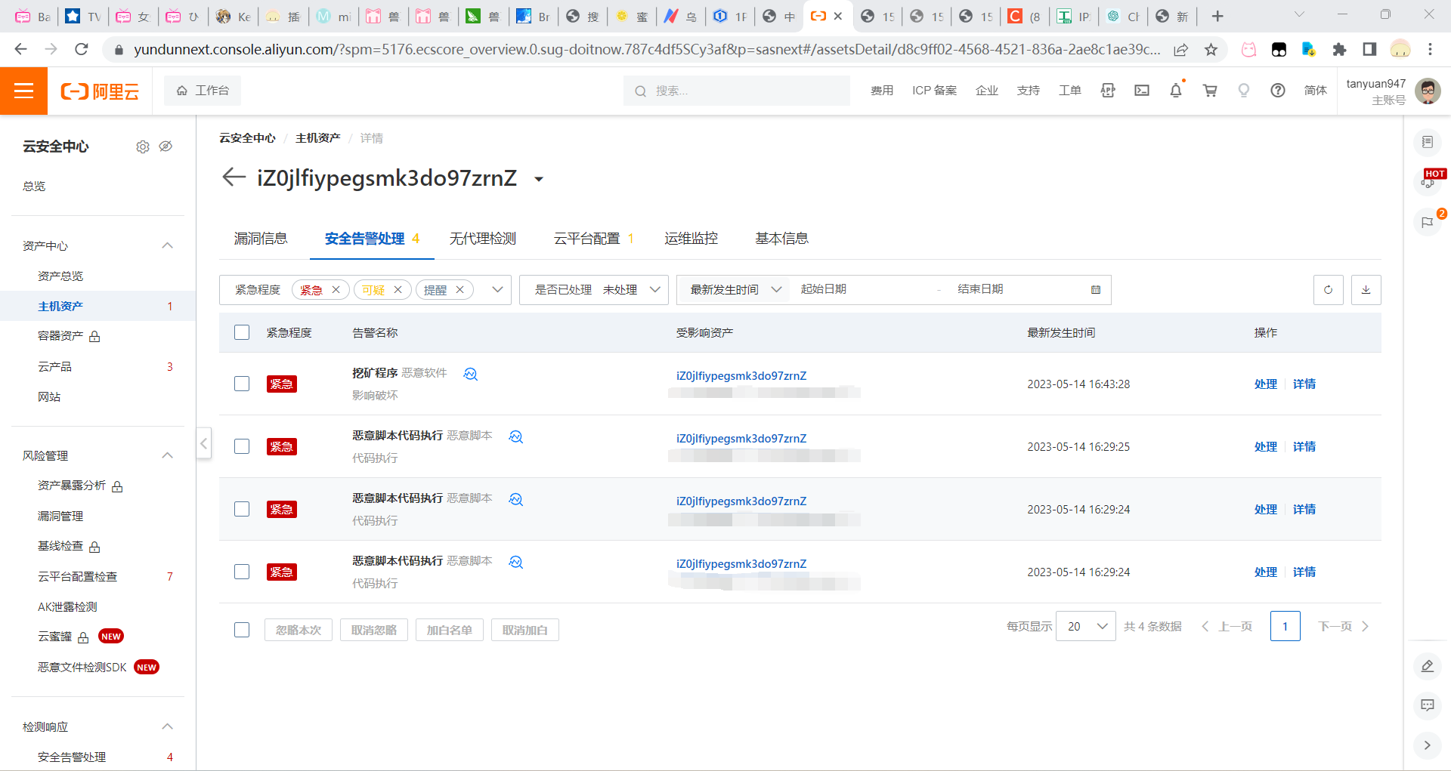Click the refresh alerts list button
The width and height of the screenshot is (1451, 771).
point(1328,290)
